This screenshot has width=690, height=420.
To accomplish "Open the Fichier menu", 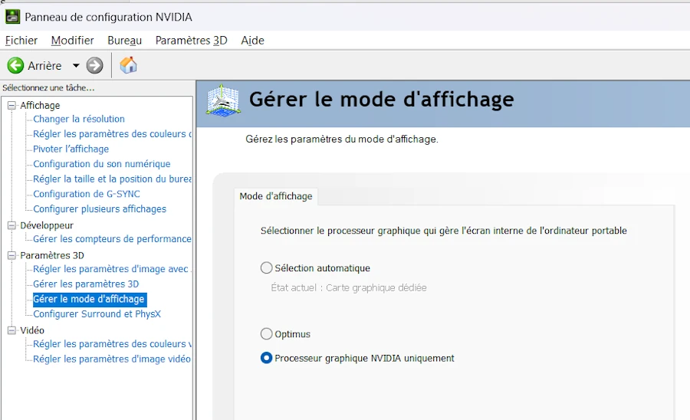I will 21,41.
